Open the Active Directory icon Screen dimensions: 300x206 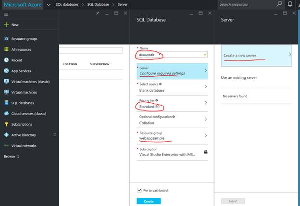click(x=6, y=135)
